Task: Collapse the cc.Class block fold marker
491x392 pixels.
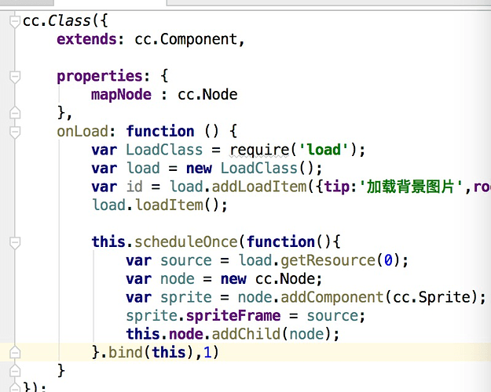Action: tap(15, 21)
